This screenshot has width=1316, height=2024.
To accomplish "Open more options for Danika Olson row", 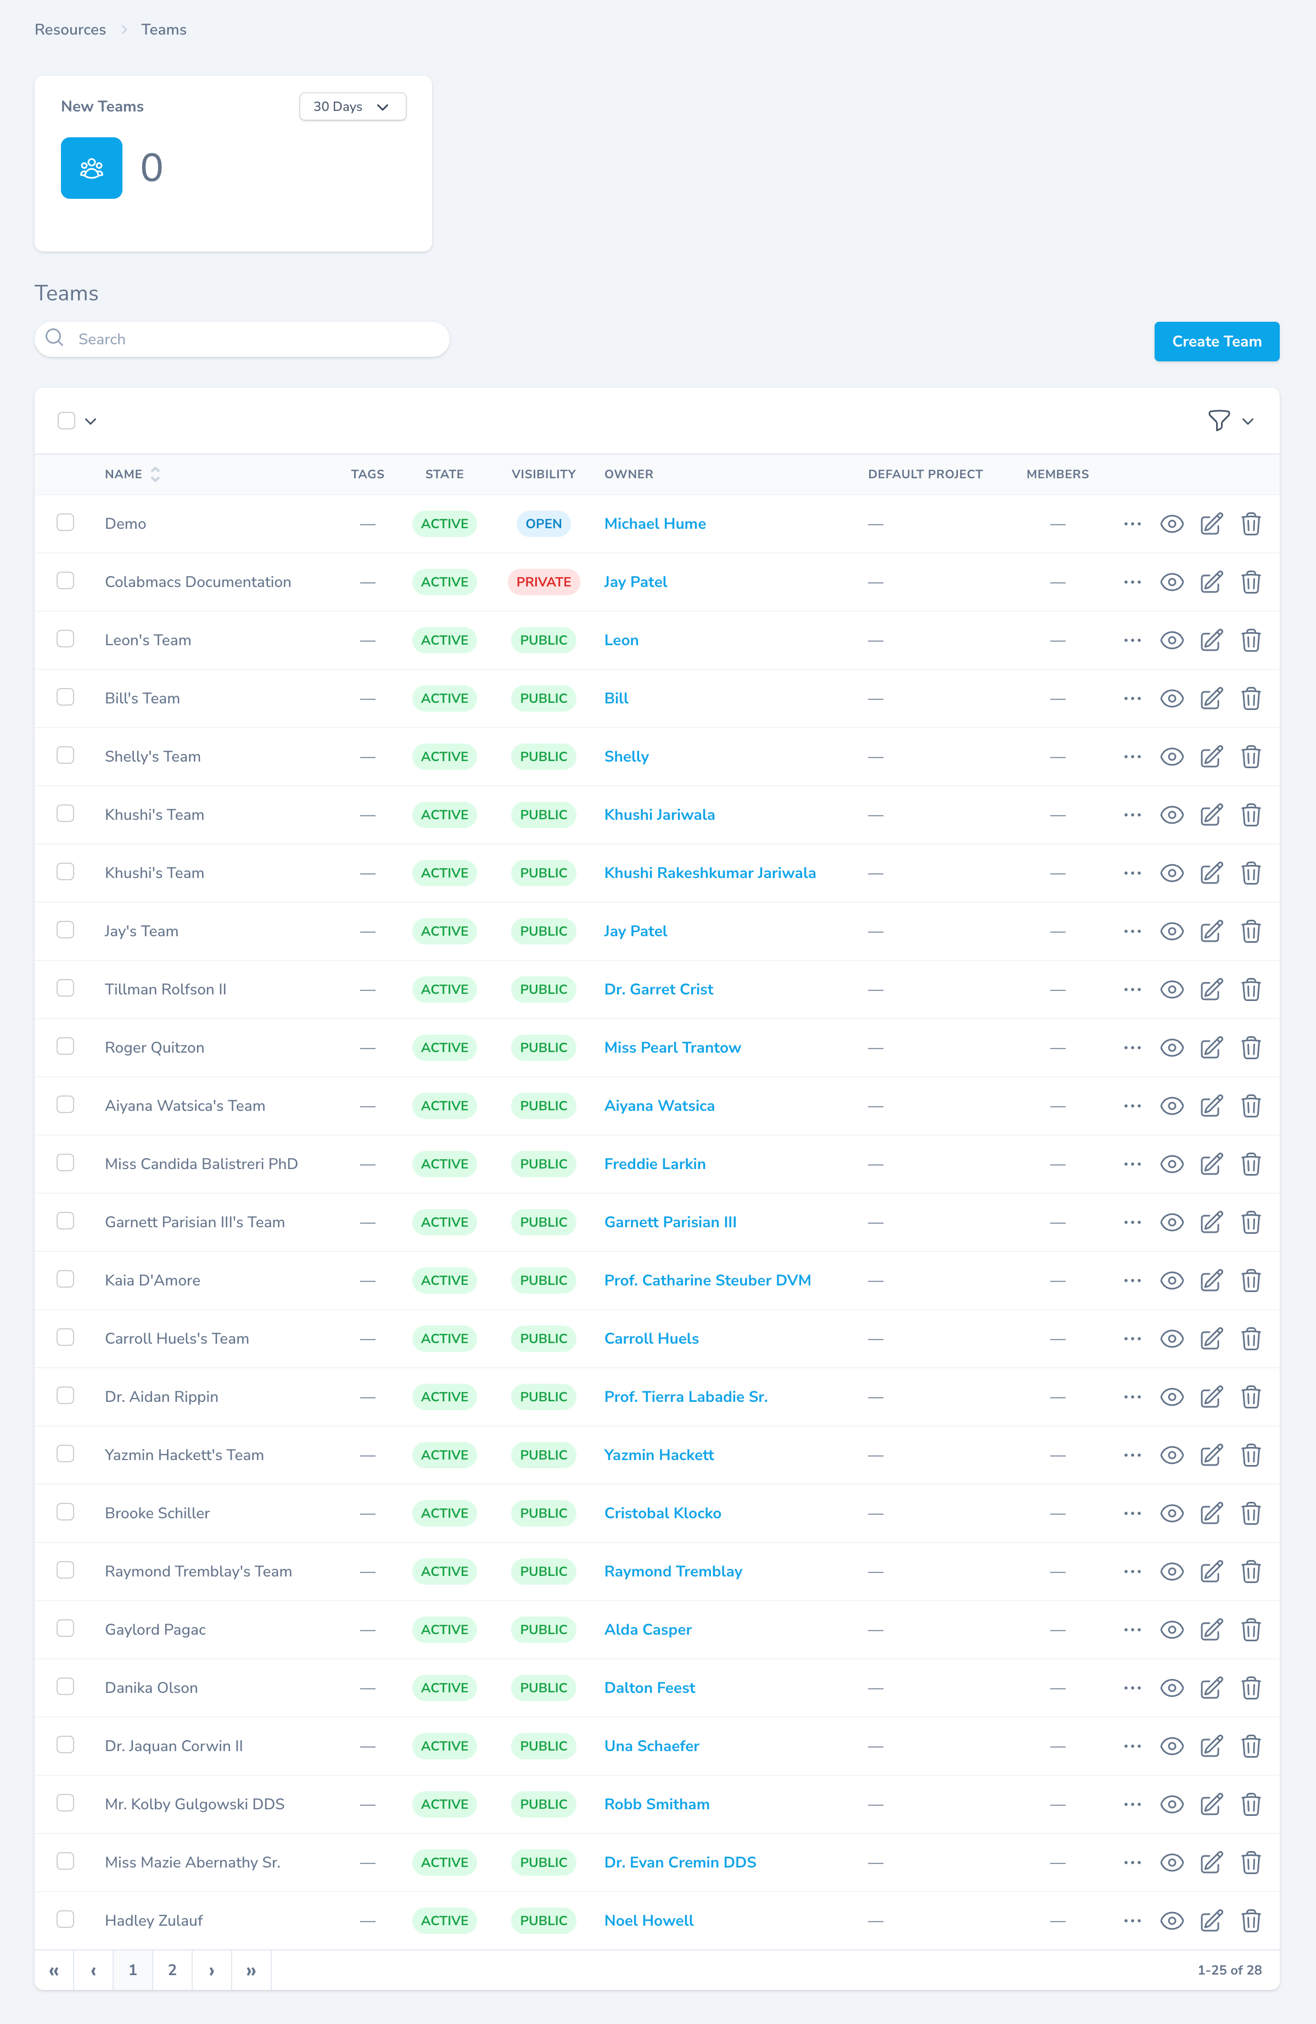I will (1132, 1687).
